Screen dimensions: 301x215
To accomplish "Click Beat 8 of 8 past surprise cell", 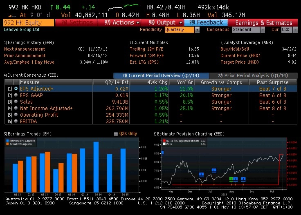I will click(273, 108).
